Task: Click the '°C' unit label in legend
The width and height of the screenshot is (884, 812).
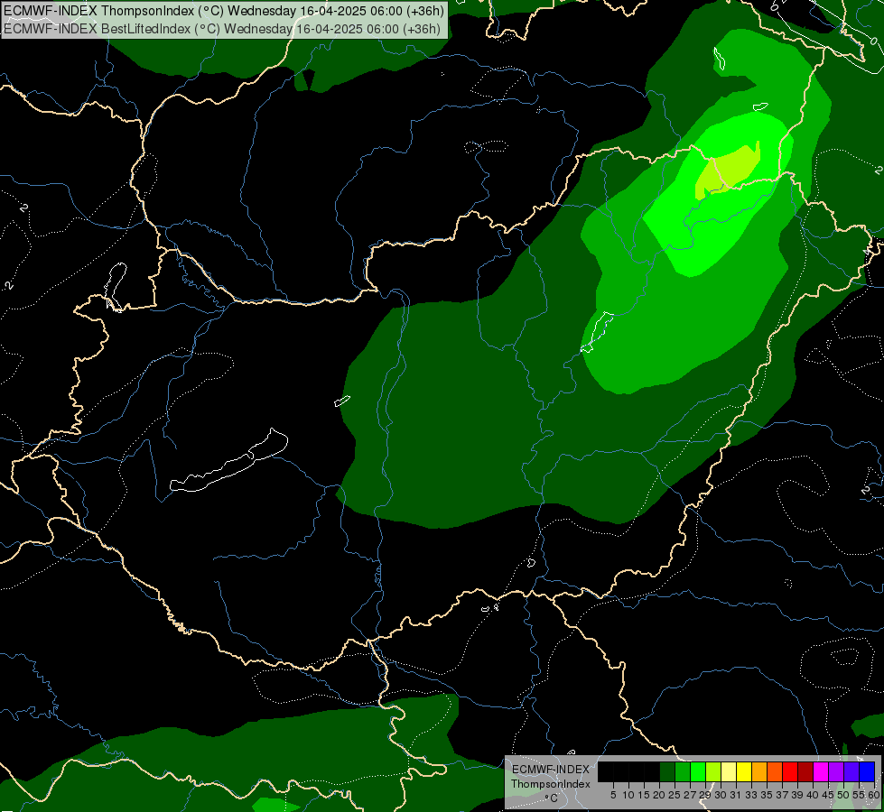Action: click(552, 798)
